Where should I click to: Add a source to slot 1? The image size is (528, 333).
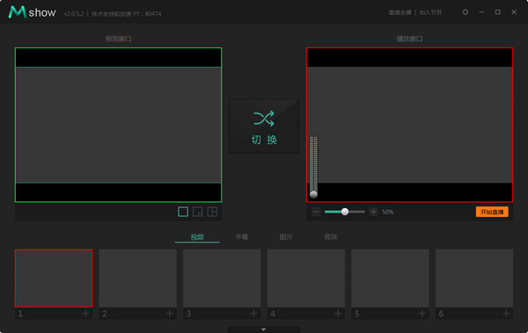click(x=85, y=314)
